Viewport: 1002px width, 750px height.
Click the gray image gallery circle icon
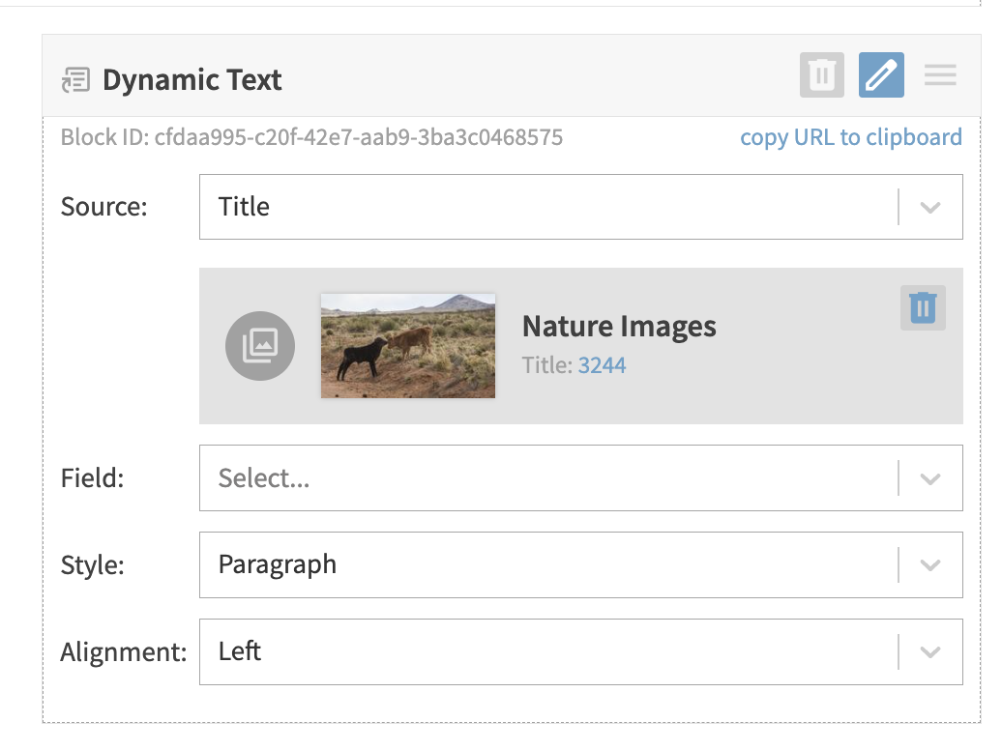260,345
